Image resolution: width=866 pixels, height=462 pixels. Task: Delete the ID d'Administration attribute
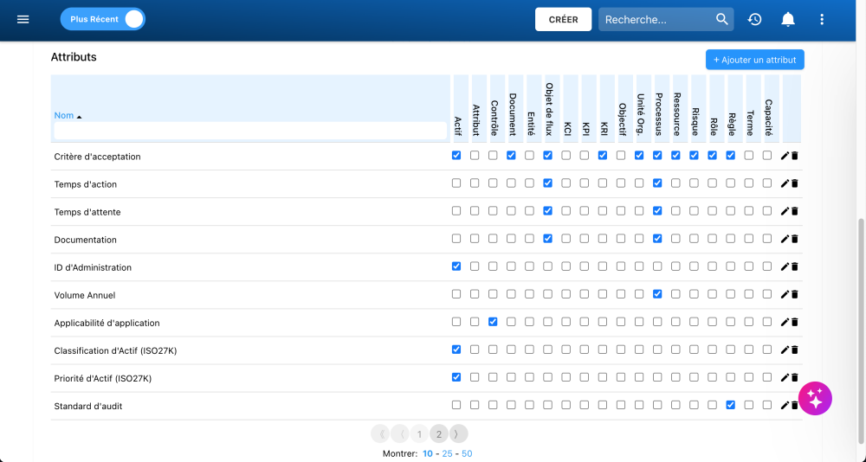tap(795, 267)
